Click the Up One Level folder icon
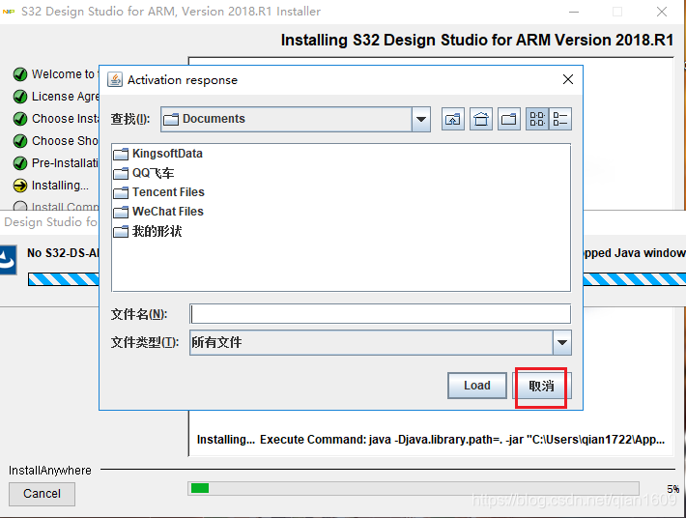Screen dimensions: 686x518 click(x=453, y=119)
